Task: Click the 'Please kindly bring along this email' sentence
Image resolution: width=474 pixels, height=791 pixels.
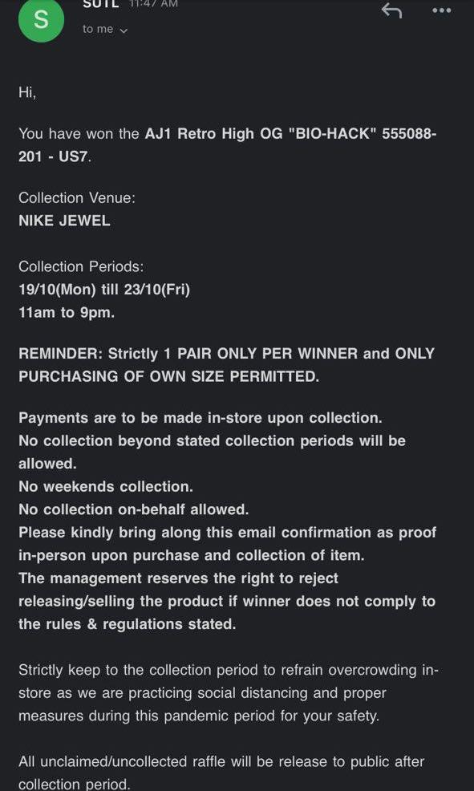Action: 228,544
